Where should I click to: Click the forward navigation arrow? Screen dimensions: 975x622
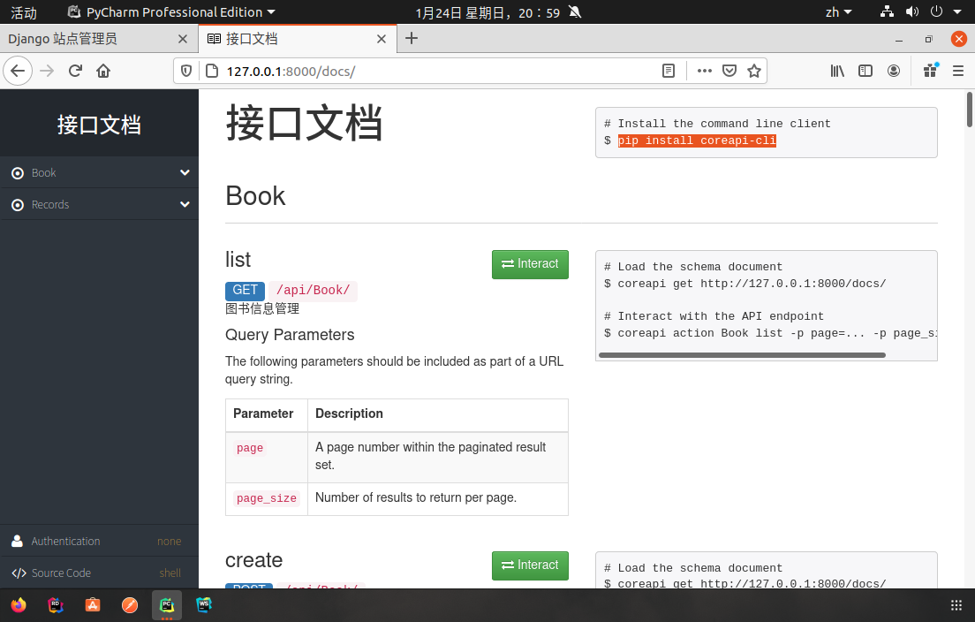pyautogui.click(x=47, y=71)
